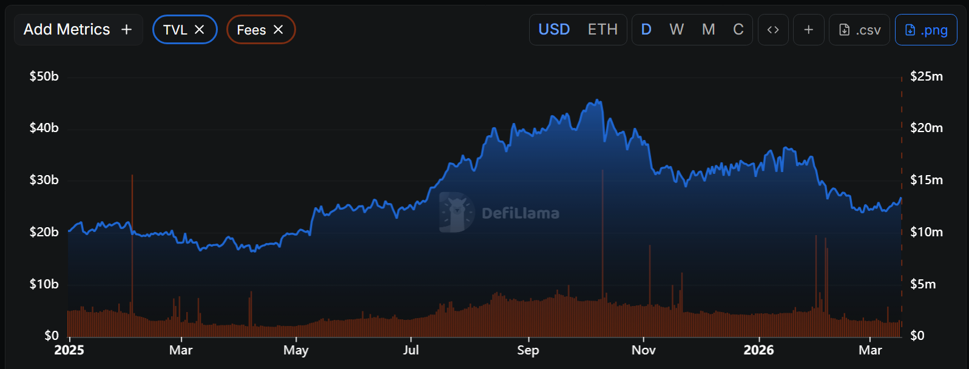
Task: Switch denomination to ETH
Action: (603, 30)
